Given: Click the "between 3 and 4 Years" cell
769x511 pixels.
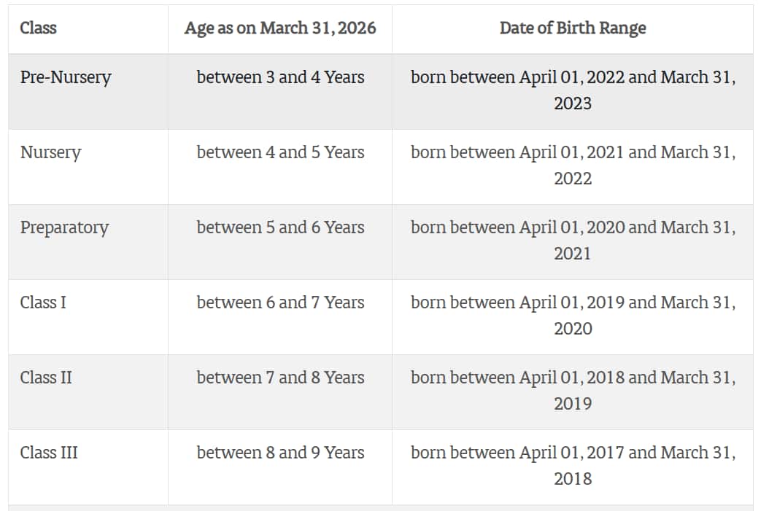Looking at the screenshot, I should point(280,77).
